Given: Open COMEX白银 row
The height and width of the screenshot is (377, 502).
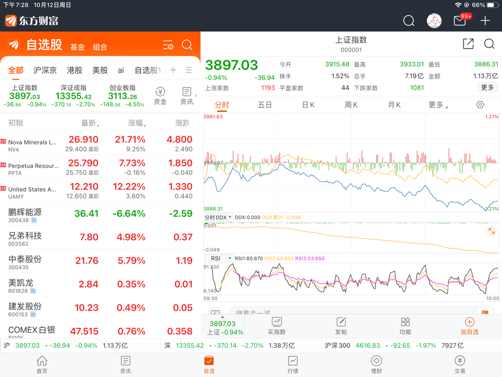Looking at the screenshot, I should pos(99,329).
